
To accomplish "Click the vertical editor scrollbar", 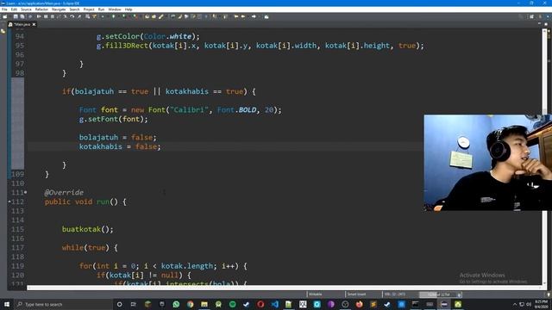I will 544,157.
